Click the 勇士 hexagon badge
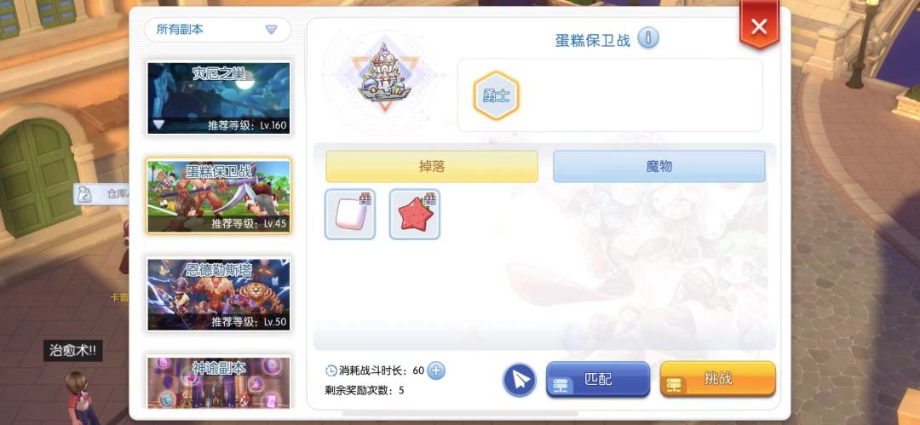Screen dimensions: 920x425 click(497, 95)
